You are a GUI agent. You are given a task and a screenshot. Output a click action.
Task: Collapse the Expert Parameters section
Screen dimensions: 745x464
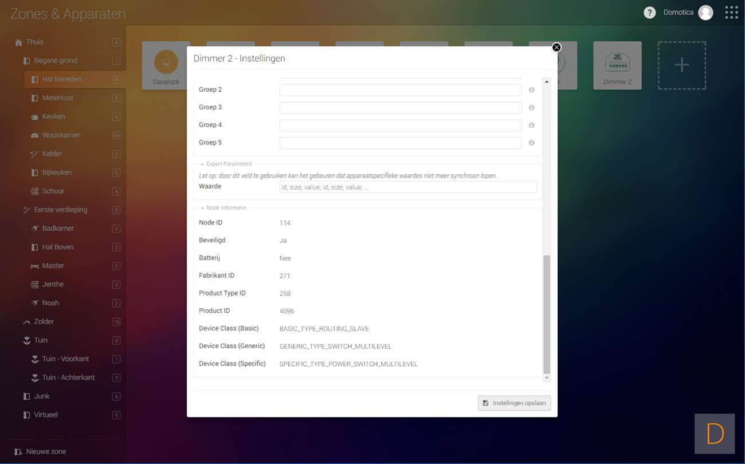click(202, 164)
